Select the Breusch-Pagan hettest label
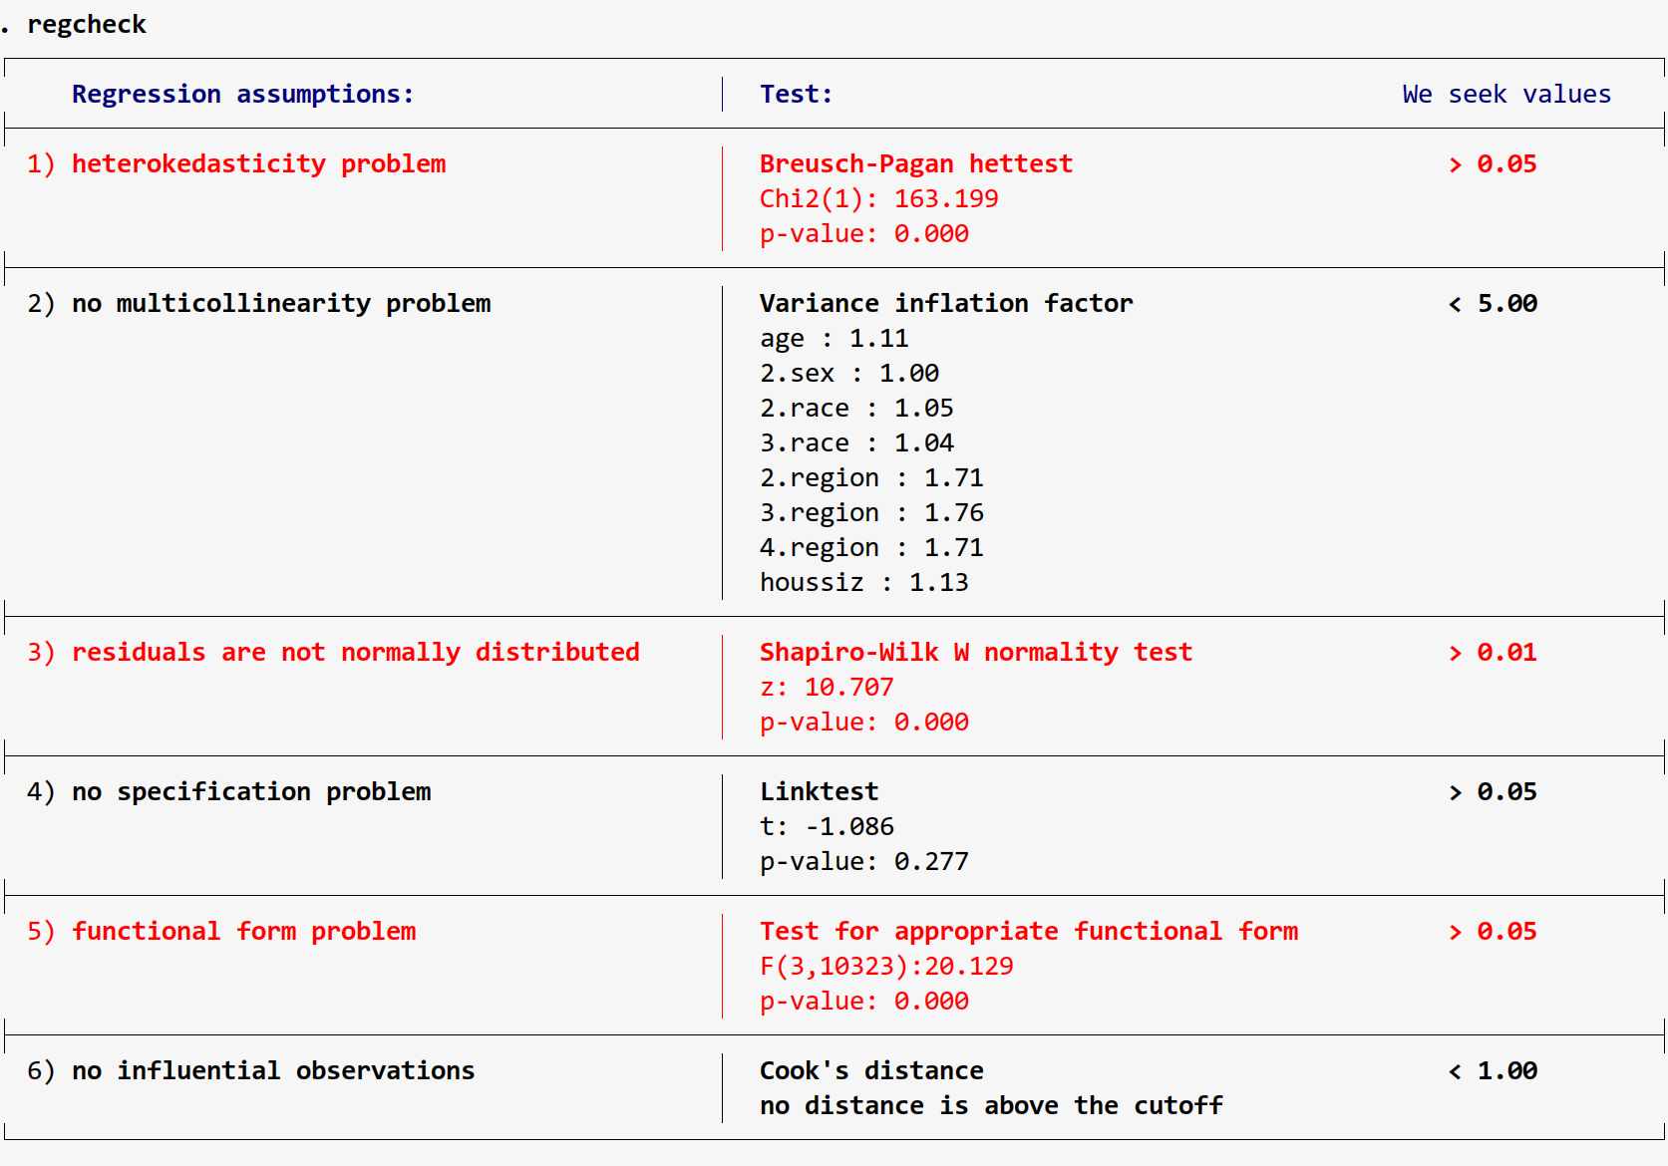This screenshot has width=1668, height=1166. click(x=915, y=163)
